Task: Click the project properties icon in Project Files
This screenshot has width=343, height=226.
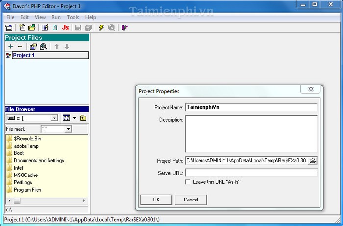Action: pos(33,47)
